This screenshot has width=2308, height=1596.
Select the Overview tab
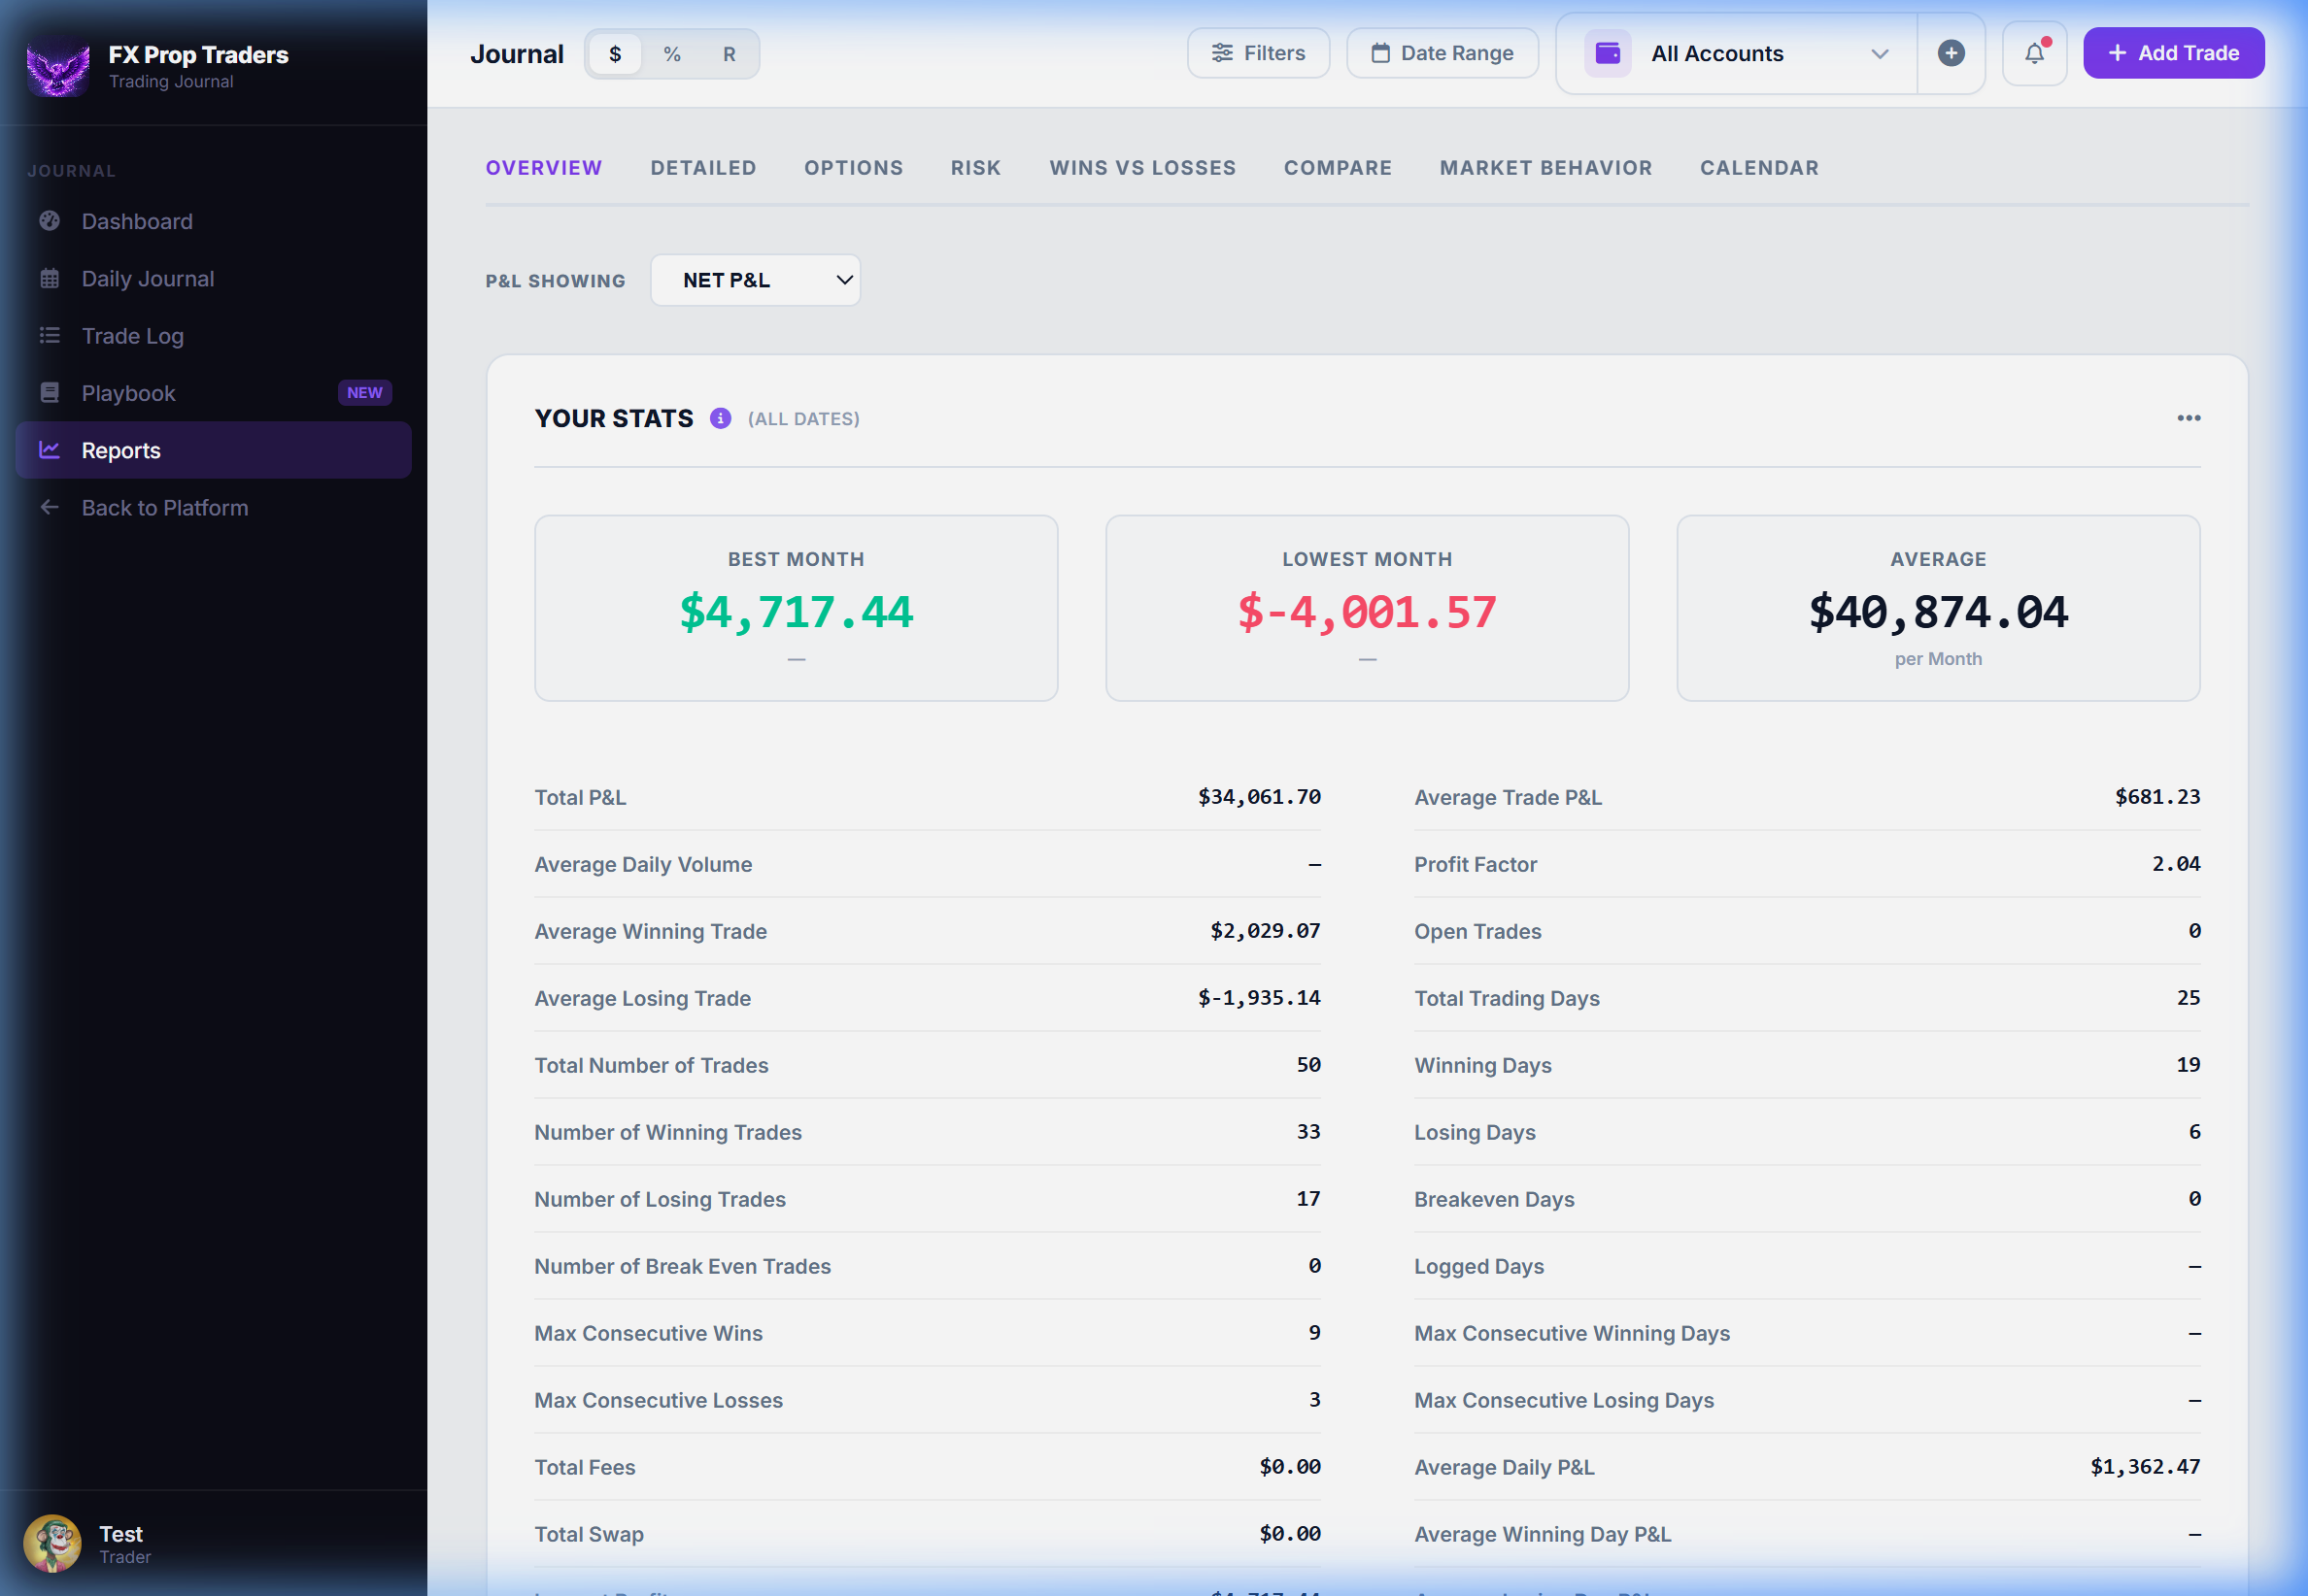544,168
